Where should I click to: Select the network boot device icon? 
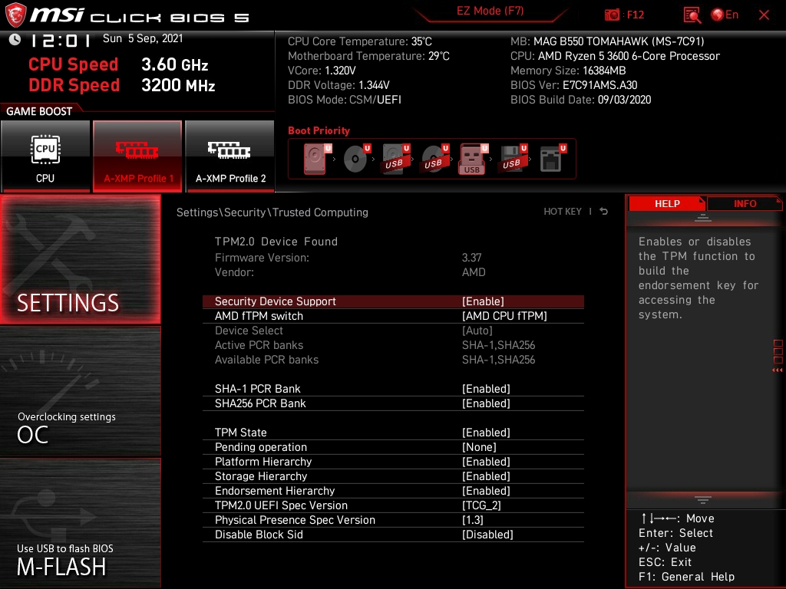tap(553, 159)
